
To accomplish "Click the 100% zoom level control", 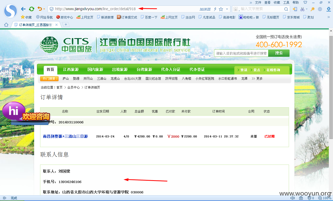I will click(x=325, y=198).
